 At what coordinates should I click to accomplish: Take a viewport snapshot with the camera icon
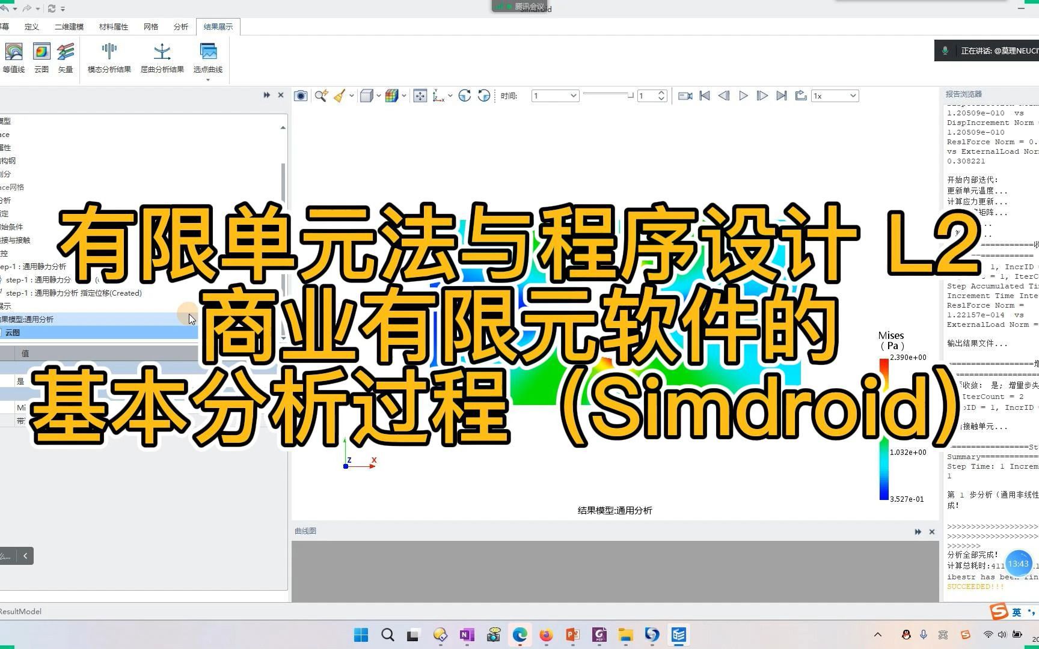(x=301, y=96)
